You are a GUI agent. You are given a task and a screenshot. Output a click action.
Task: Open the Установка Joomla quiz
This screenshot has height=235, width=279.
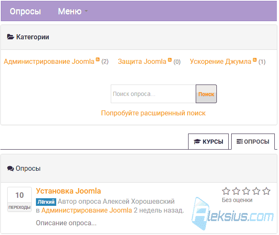click(68, 191)
